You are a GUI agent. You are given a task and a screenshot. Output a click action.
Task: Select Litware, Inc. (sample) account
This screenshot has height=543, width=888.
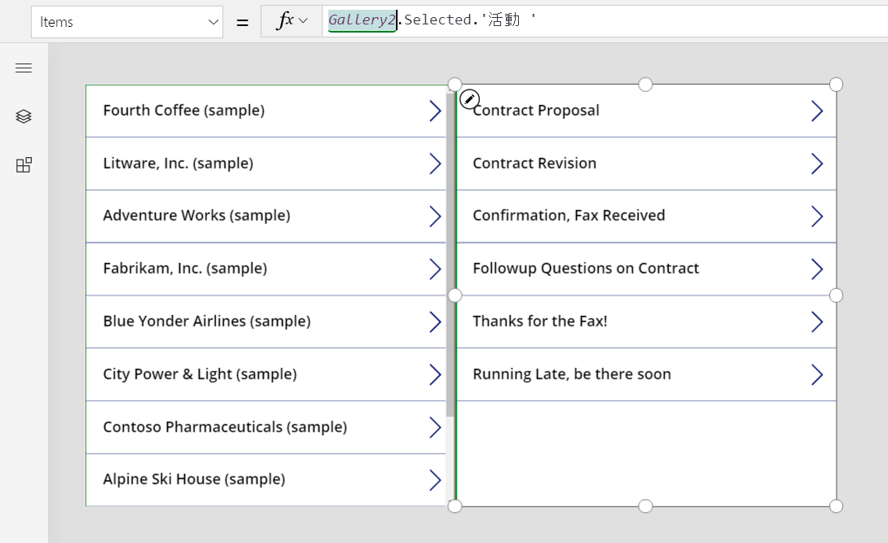tap(178, 164)
